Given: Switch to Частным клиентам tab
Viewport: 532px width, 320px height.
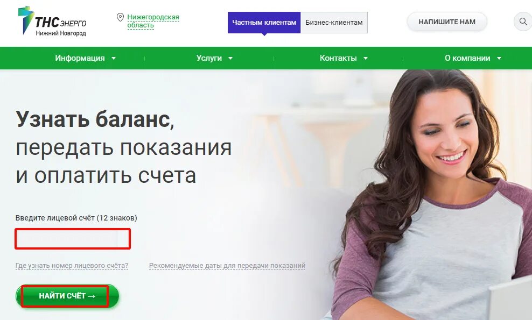Looking at the screenshot, I should (x=264, y=23).
